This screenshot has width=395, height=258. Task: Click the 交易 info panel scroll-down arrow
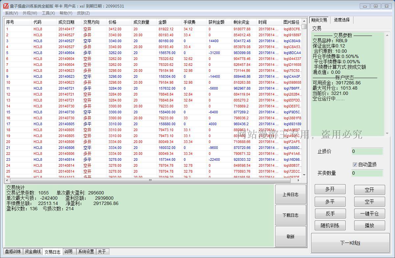coord(387,133)
